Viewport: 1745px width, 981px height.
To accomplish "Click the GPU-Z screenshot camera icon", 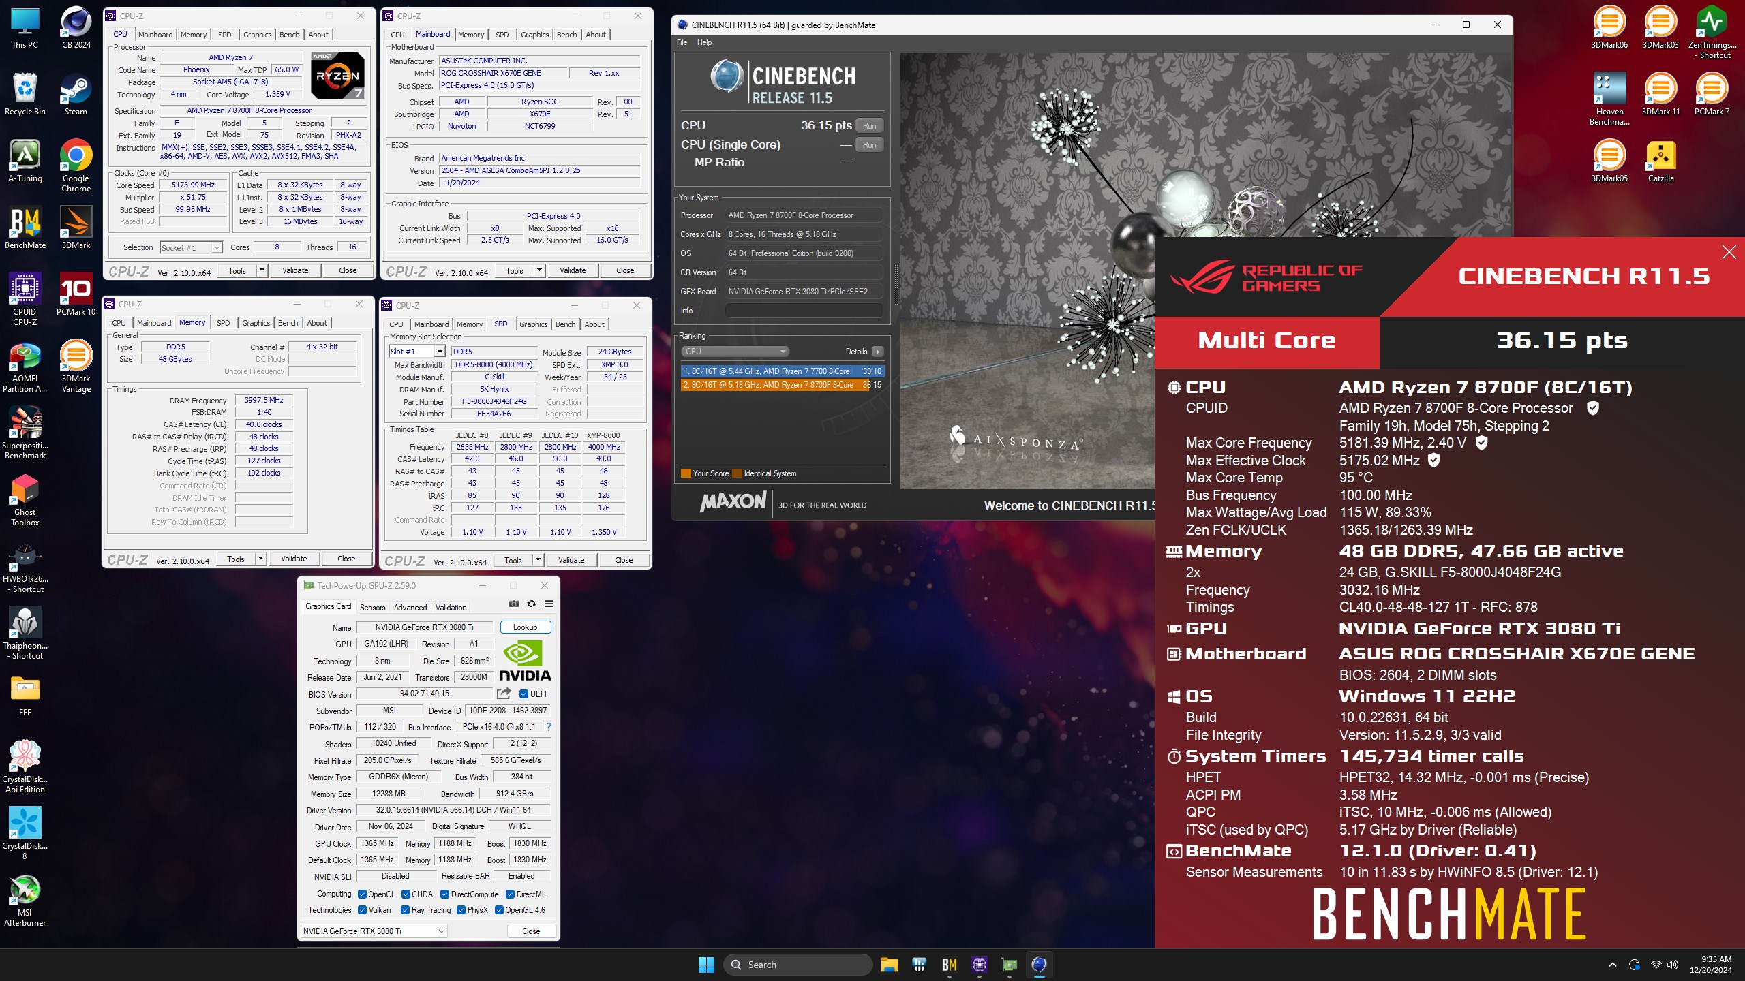I will point(514,604).
